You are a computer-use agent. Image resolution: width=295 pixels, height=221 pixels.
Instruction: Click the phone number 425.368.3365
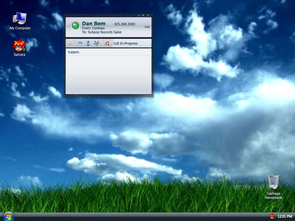124,24
